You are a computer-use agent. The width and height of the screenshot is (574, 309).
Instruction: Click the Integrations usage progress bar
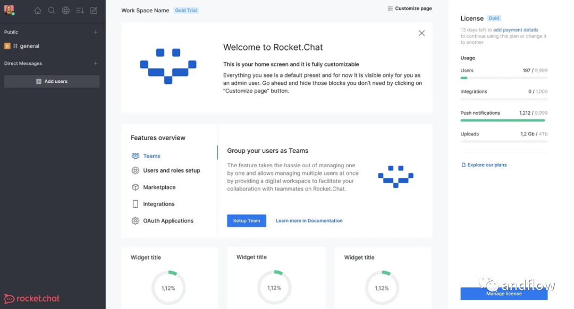point(504,99)
